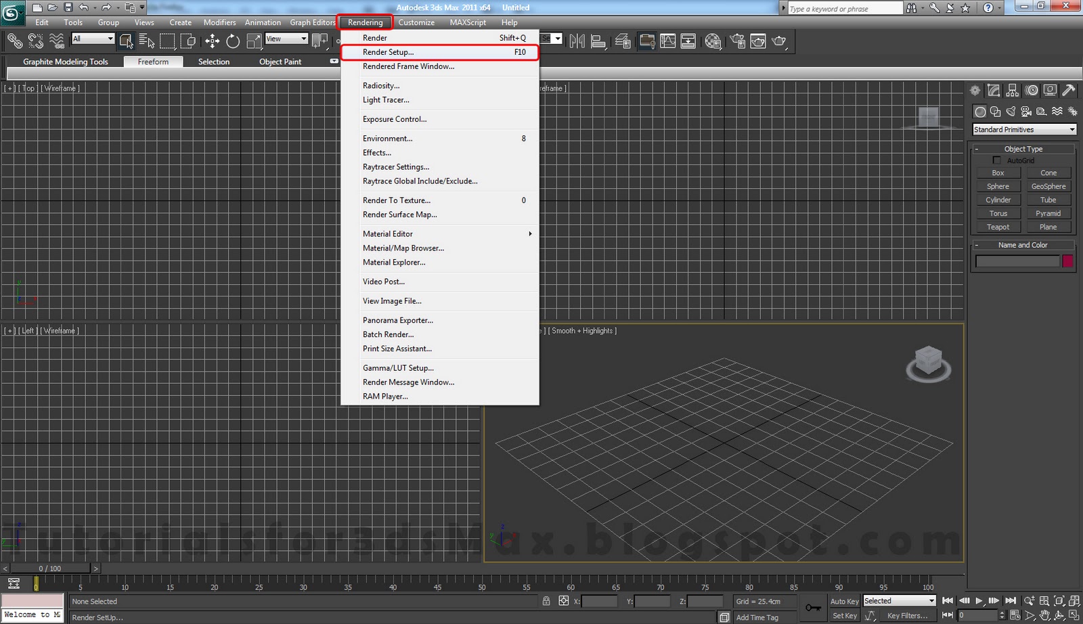Open the 3ds Max application button menu

(12, 13)
